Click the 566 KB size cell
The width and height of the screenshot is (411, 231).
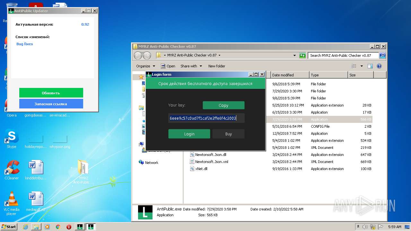click(366, 119)
